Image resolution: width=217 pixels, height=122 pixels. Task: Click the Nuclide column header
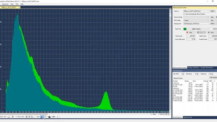pos(175,81)
